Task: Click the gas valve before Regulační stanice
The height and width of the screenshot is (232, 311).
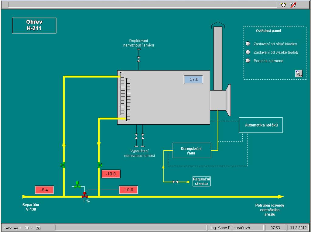Action: click(175, 182)
